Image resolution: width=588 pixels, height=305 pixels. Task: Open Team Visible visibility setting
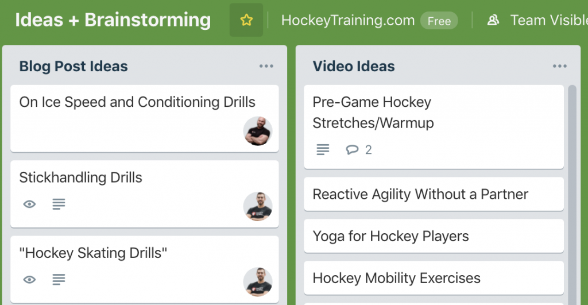536,20
